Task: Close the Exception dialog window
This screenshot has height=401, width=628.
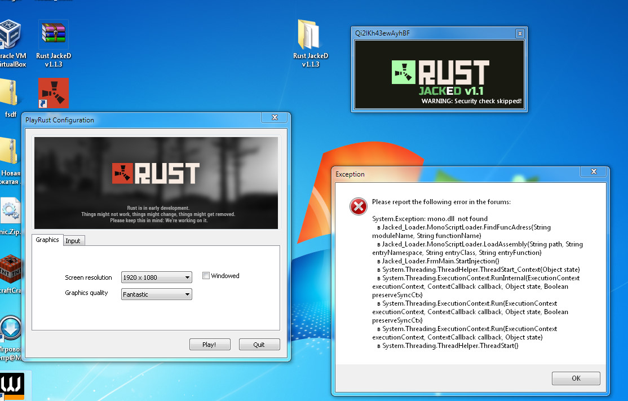Action: coord(594,171)
